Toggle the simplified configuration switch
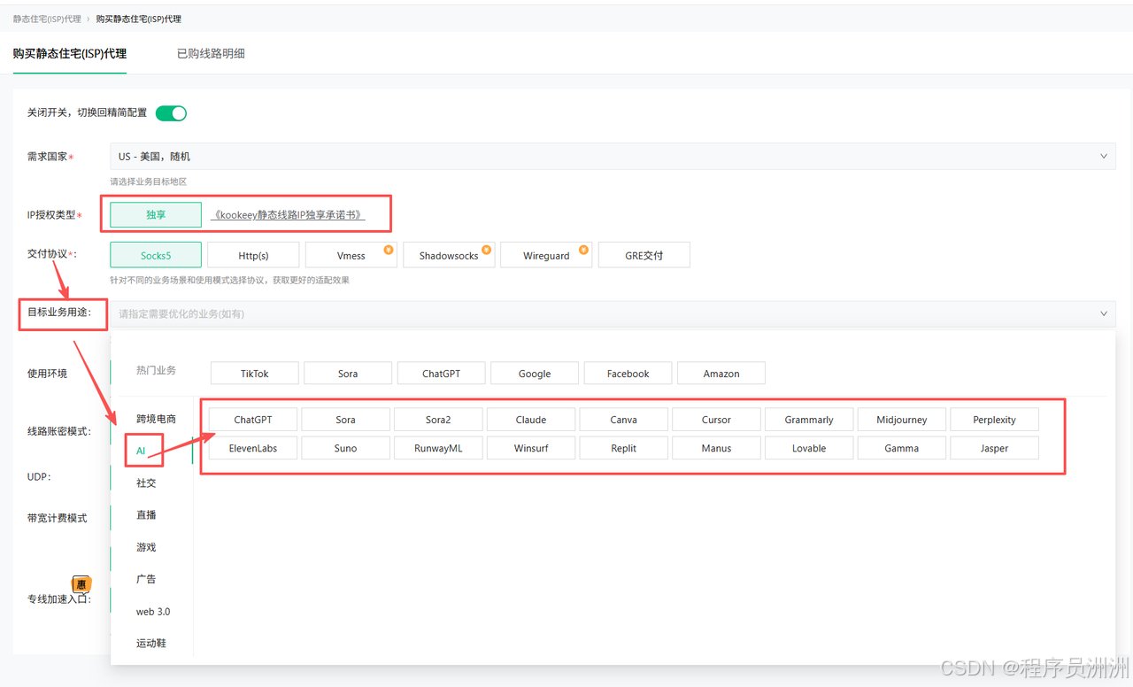This screenshot has height=687, width=1133. pyautogui.click(x=171, y=113)
